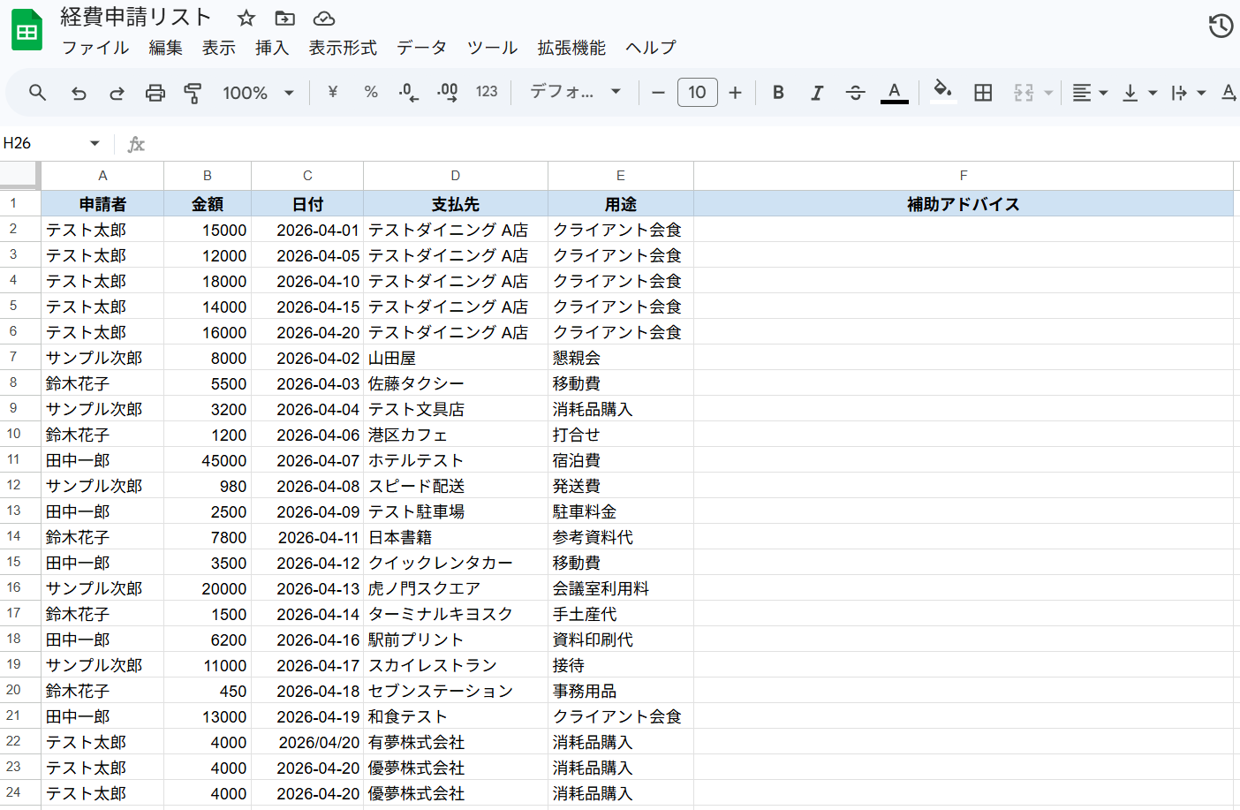Select the date cell 2026/04/20
This screenshot has width=1240, height=810.
[307, 742]
